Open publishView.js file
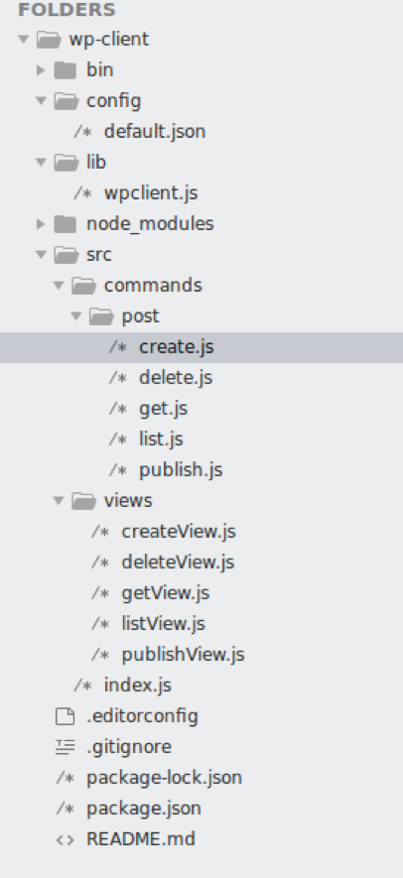 [183, 655]
